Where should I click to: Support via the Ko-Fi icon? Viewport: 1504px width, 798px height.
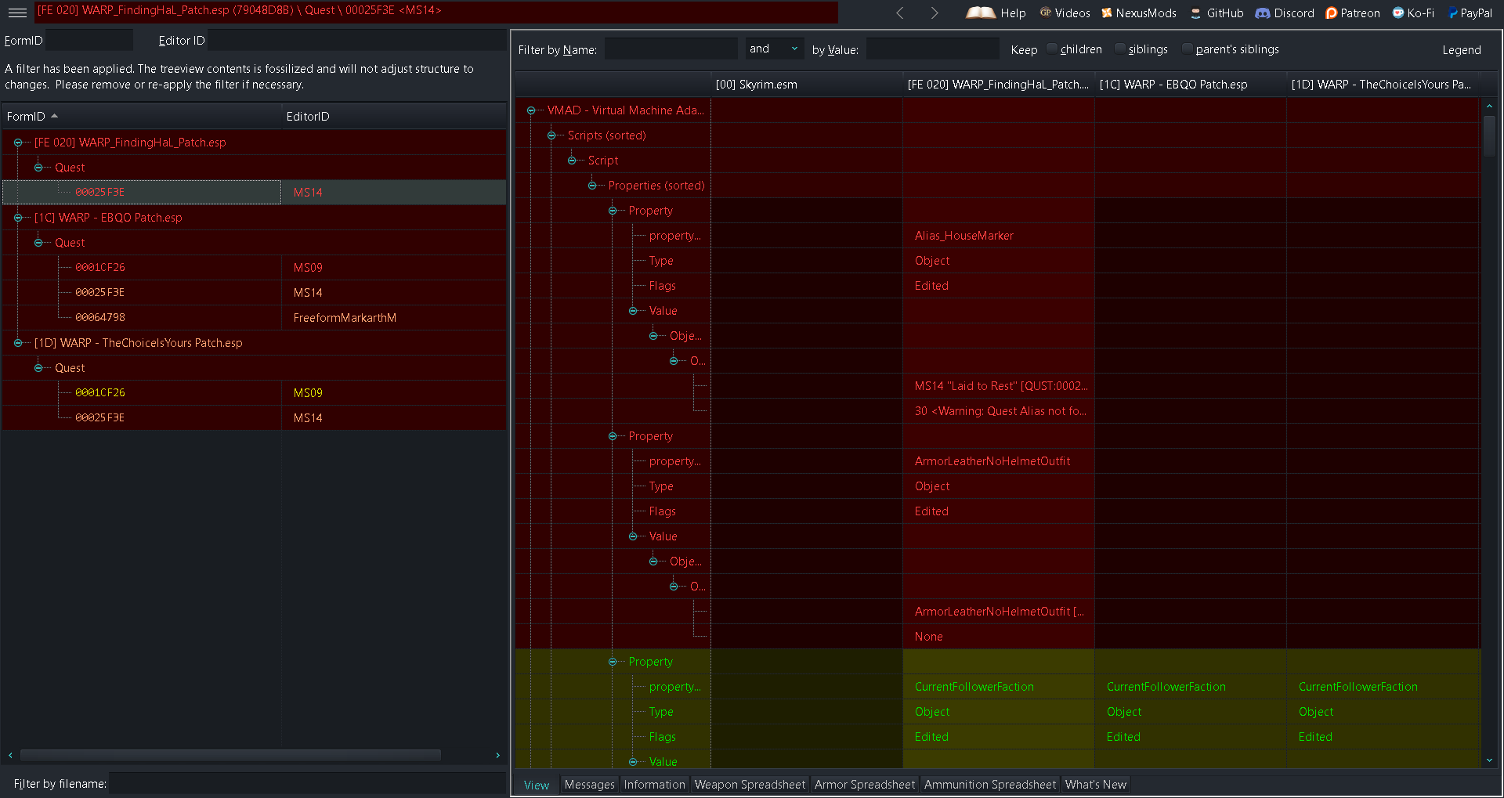tap(1412, 13)
